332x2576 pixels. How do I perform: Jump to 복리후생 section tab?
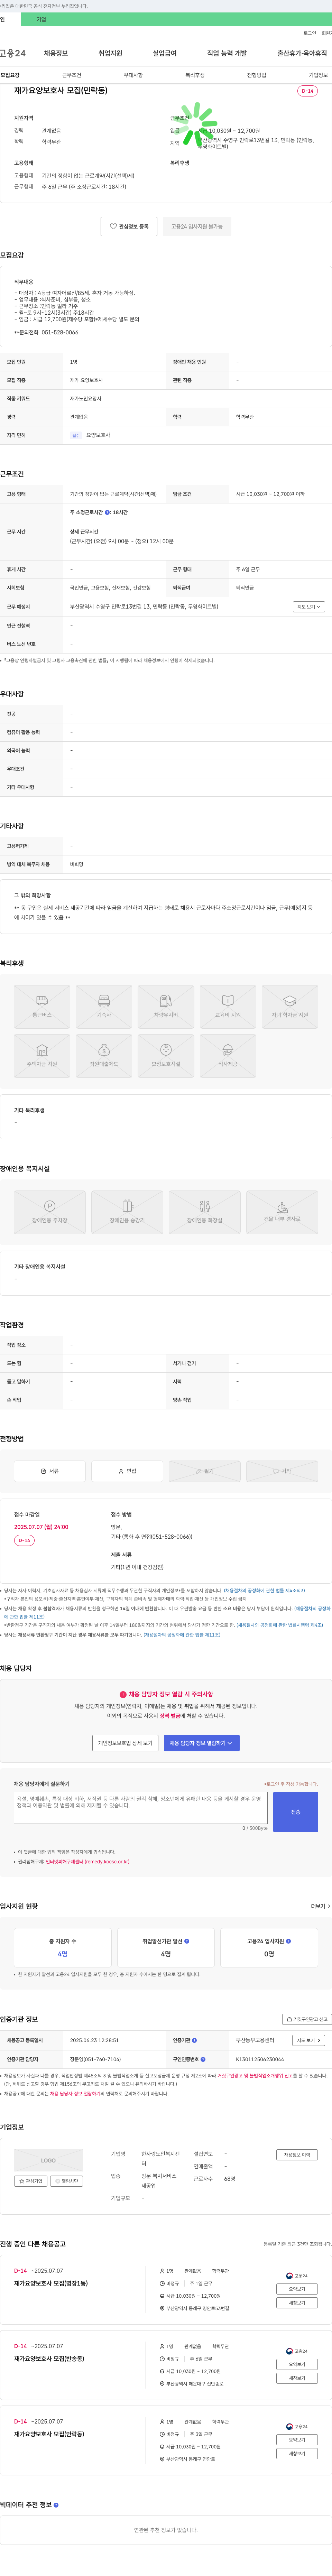tap(195, 75)
